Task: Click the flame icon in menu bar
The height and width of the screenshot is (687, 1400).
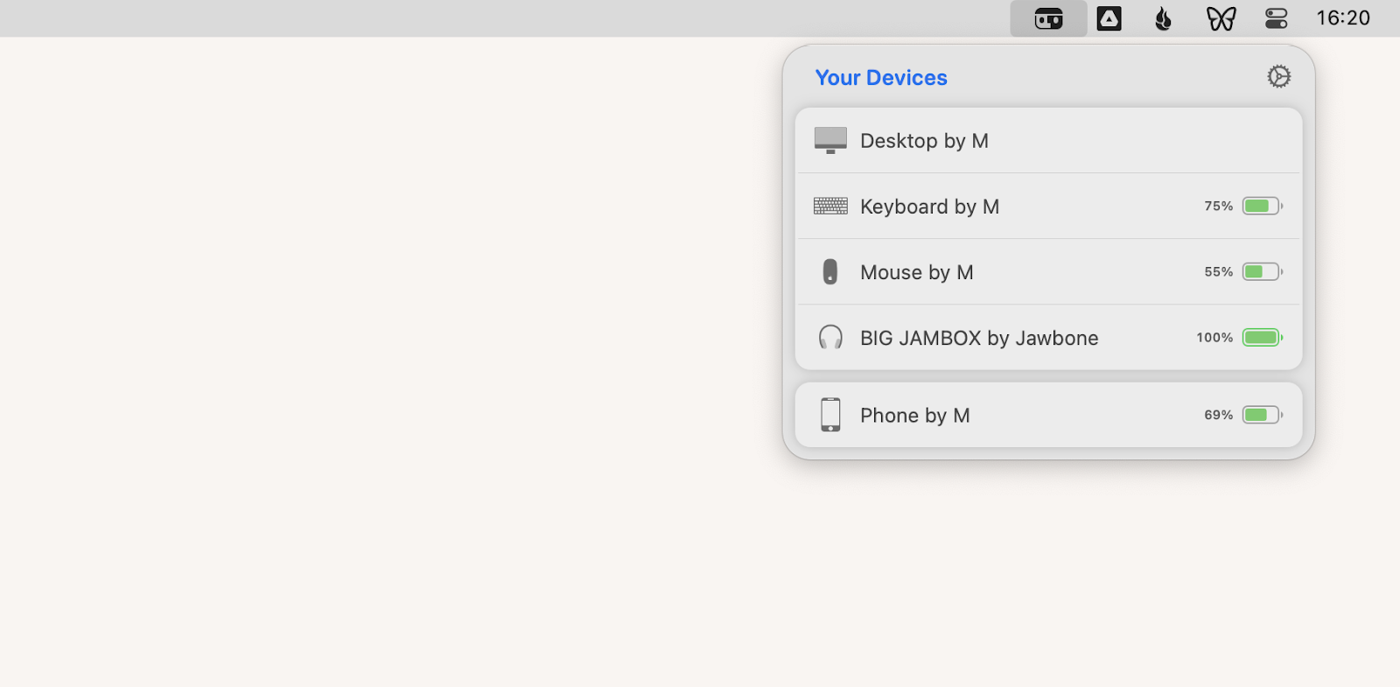Action: 1163,18
